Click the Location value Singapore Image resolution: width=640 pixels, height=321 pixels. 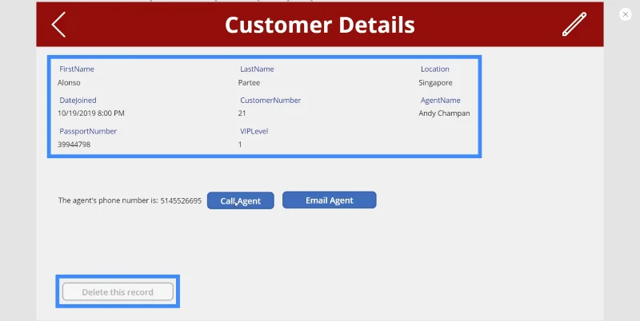click(x=435, y=83)
